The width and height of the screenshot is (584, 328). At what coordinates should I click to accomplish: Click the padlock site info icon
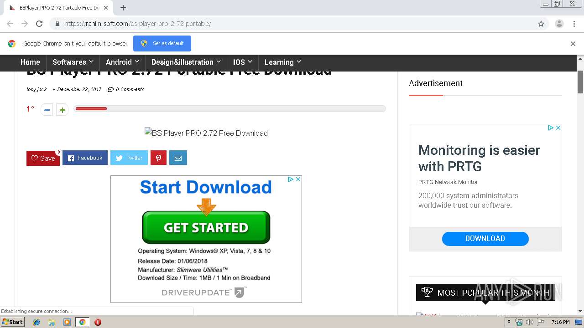click(57, 24)
